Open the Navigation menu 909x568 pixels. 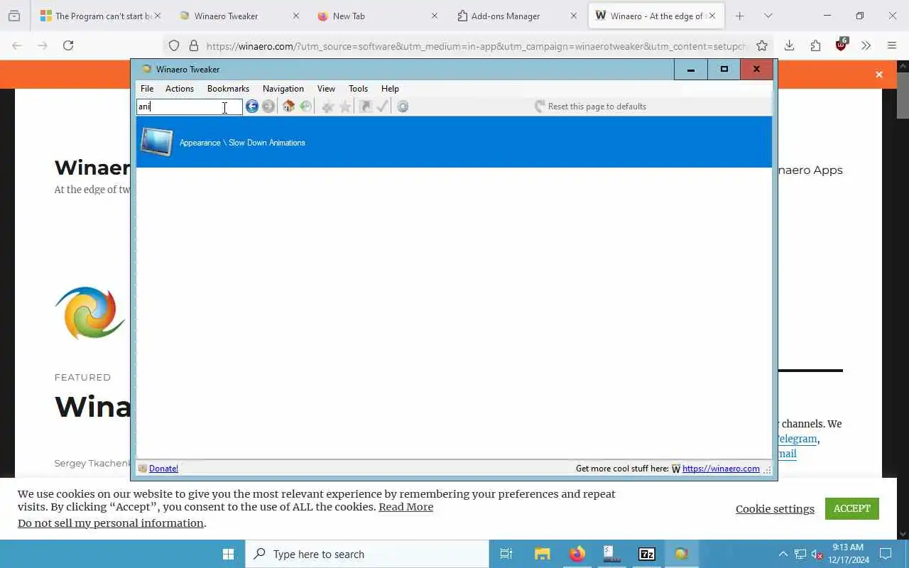pos(283,89)
